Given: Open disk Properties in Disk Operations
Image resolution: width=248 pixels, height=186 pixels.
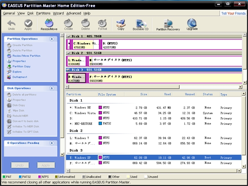Looking at the screenshot, I should point(19,100).
